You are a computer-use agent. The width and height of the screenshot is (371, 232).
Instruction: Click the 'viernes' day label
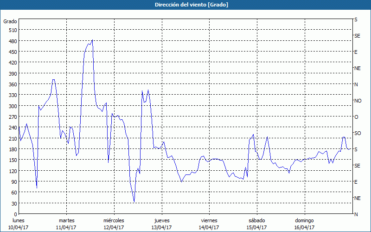click(209, 220)
